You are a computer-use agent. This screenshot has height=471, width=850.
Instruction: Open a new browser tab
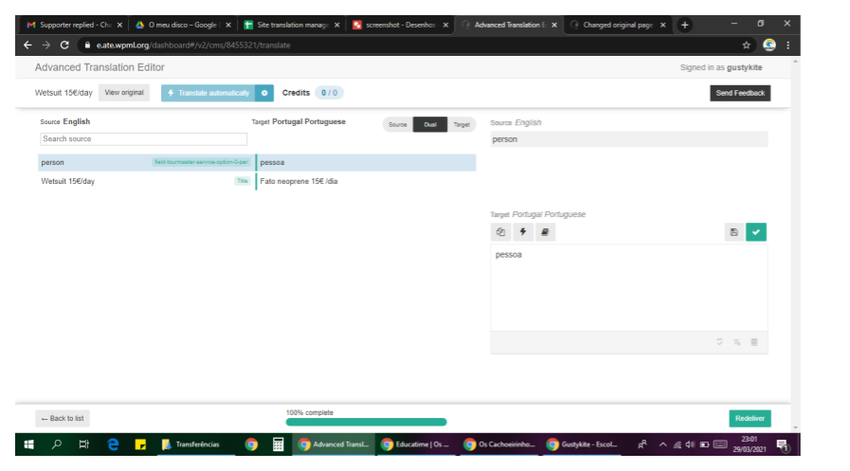click(685, 25)
